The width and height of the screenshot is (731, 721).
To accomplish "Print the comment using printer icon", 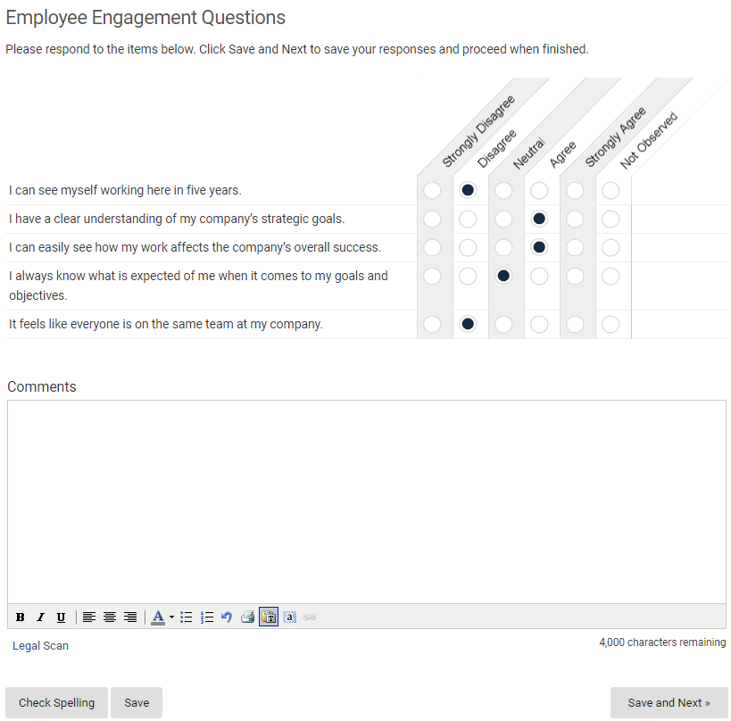I will [x=247, y=617].
